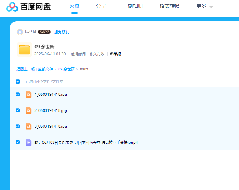Screen dimensions: 239x190
Task: Click the image icon of 2_0603191418.jpg
Action: pyautogui.click(x=29, y=110)
